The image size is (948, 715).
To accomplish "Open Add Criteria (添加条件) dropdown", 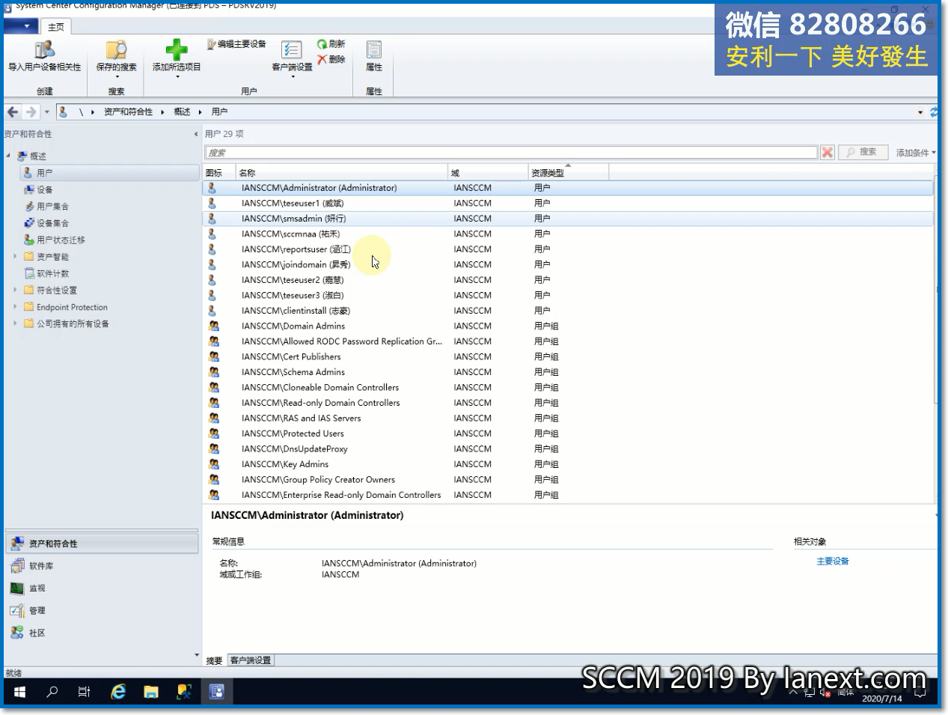I will (916, 153).
